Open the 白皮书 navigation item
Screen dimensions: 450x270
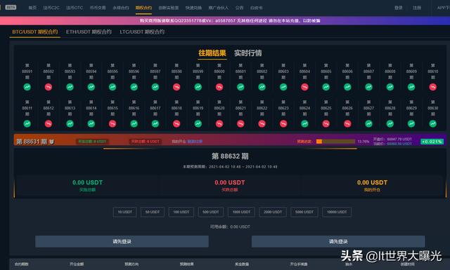[x=256, y=8]
